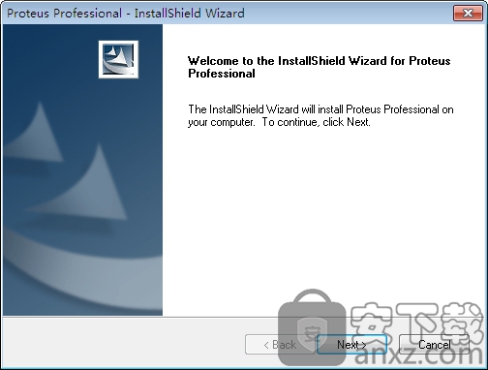Click the 'Welcome to the InstallShield Wizard' heading
Screen dimensions: 488x370
click(x=319, y=67)
